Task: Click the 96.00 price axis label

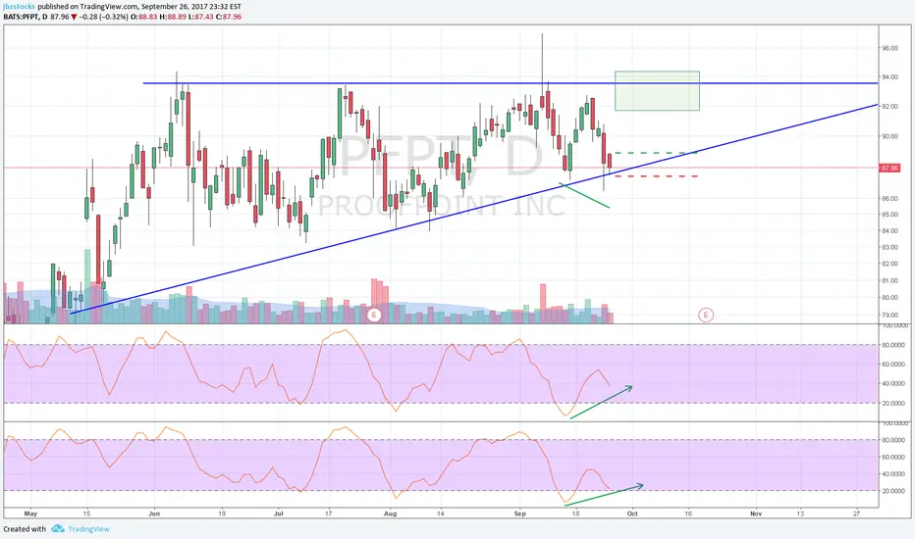Action: click(x=889, y=48)
